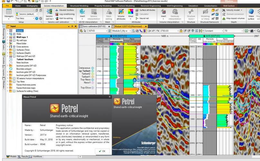Select the pointer arrow tool in window toolbar

point(85,31)
